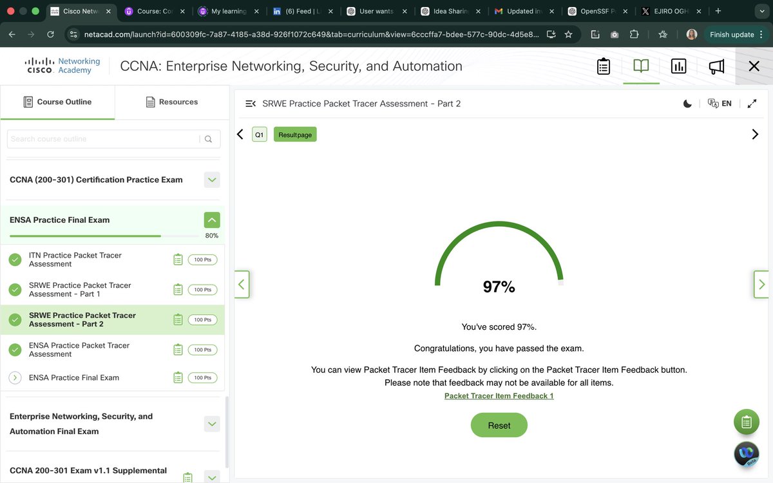Image resolution: width=773 pixels, height=483 pixels.
Task: Collapse the ENSA Practice Final Exam section
Action: click(x=212, y=220)
